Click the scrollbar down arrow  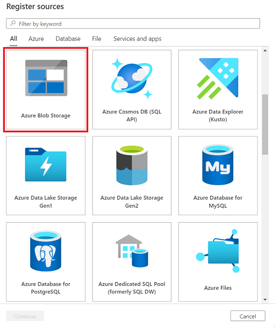point(265,300)
